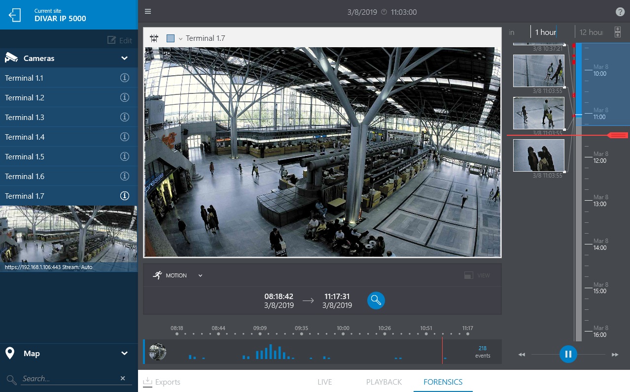This screenshot has width=630, height=392.
Task: Click the image settings icon above video
Action: [154, 38]
